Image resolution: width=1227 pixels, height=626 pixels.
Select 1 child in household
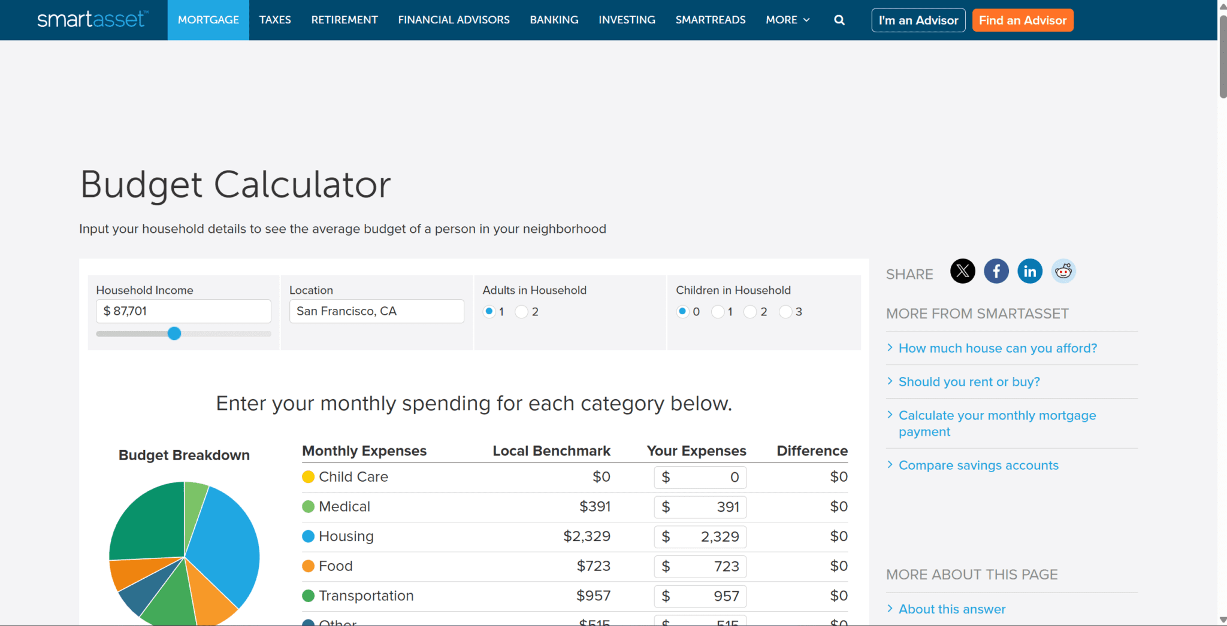pyautogui.click(x=717, y=312)
